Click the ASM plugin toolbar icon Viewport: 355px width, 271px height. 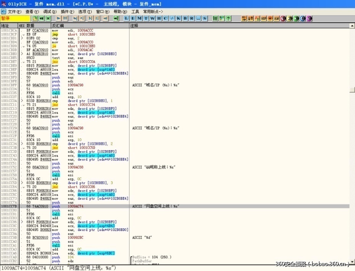(x=277, y=18)
